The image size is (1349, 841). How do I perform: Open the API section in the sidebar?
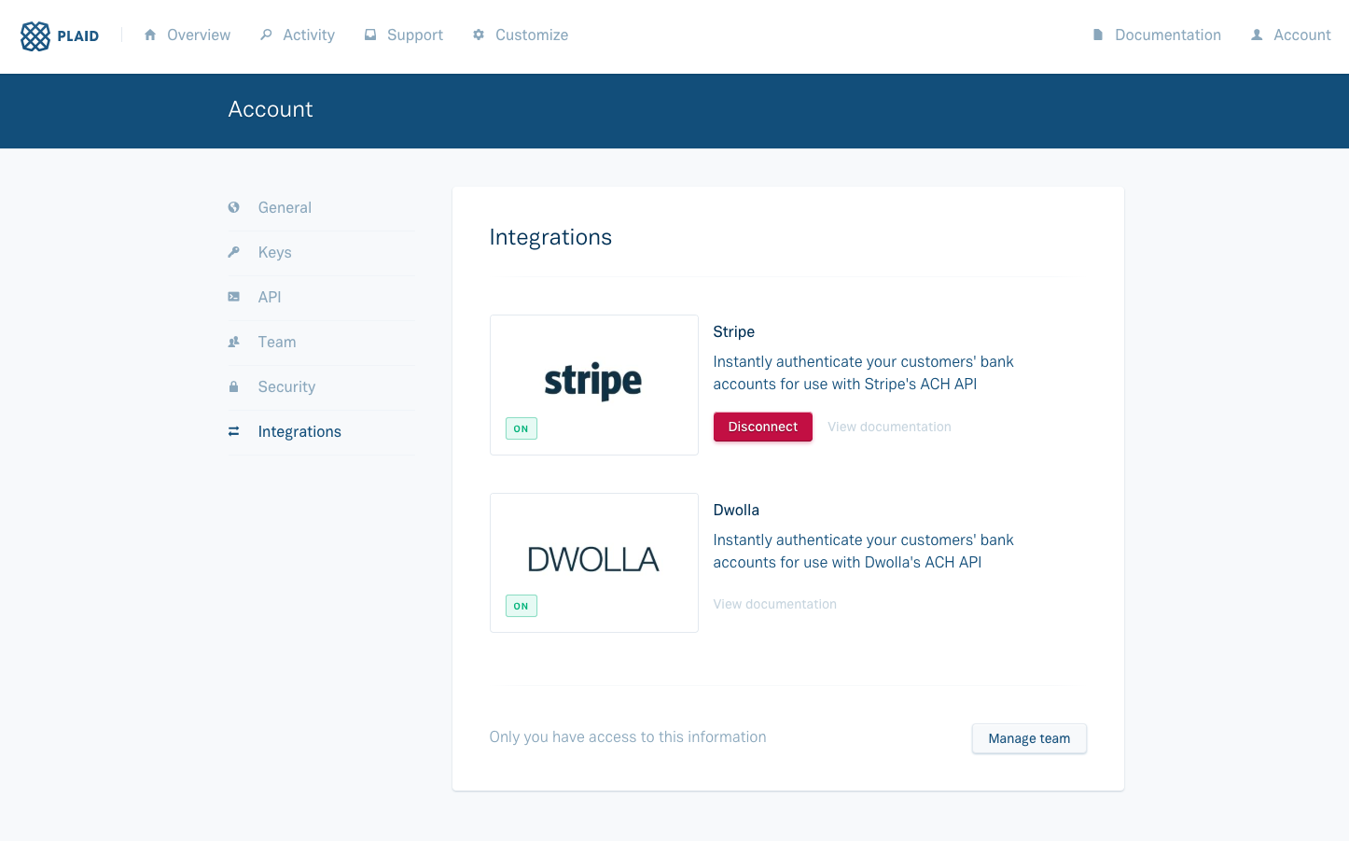click(x=269, y=296)
